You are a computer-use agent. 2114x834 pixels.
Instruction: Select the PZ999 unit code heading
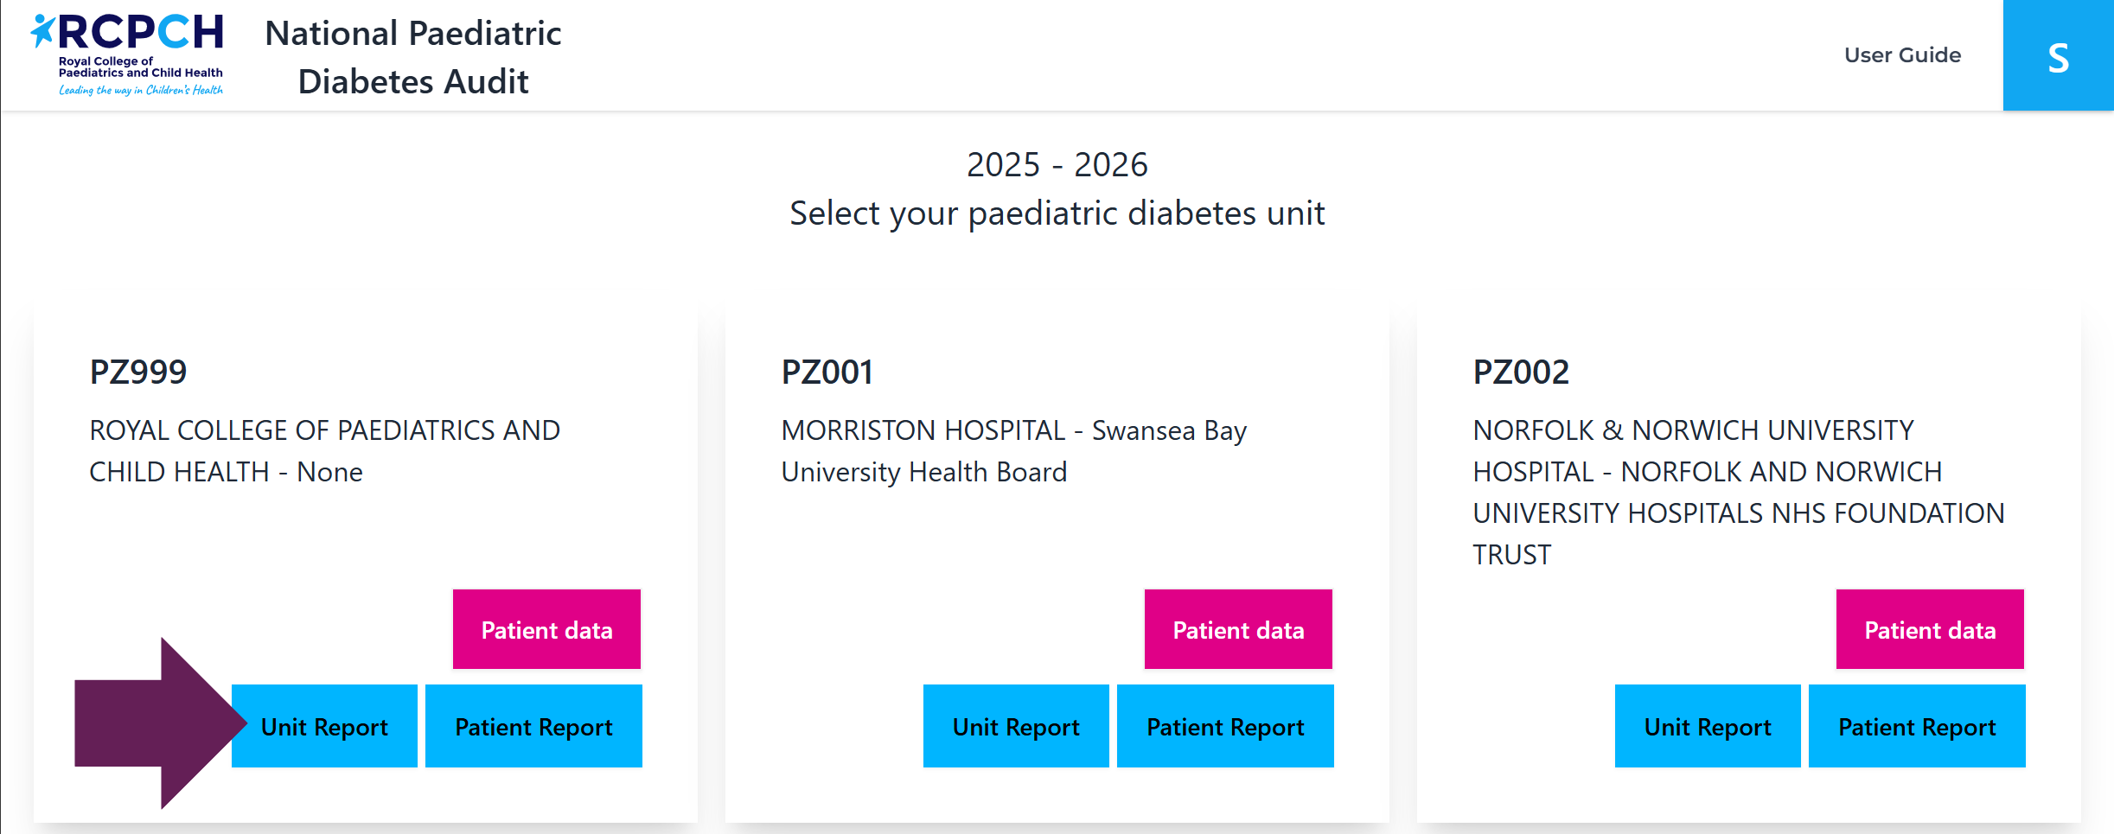[138, 372]
